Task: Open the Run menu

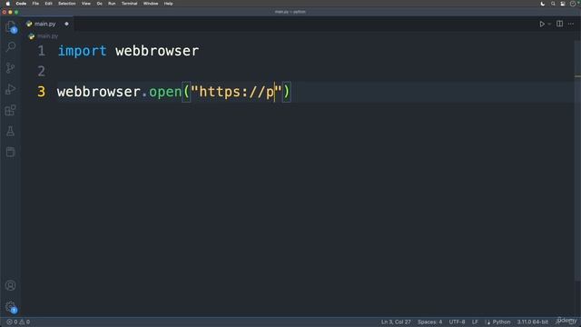Action: (x=112, y=4)
